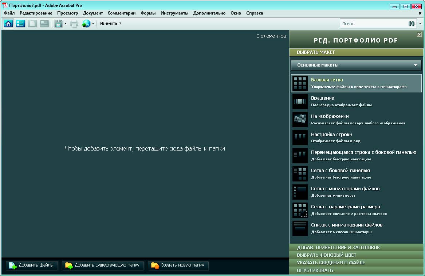The height and width of the screenshot is (276, 425).
Task: Select the Вращение layout title
Action: [x=322, y=98]
